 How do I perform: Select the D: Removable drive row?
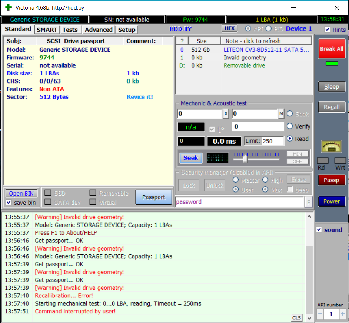pyautogui.click(x=244, y=65)
